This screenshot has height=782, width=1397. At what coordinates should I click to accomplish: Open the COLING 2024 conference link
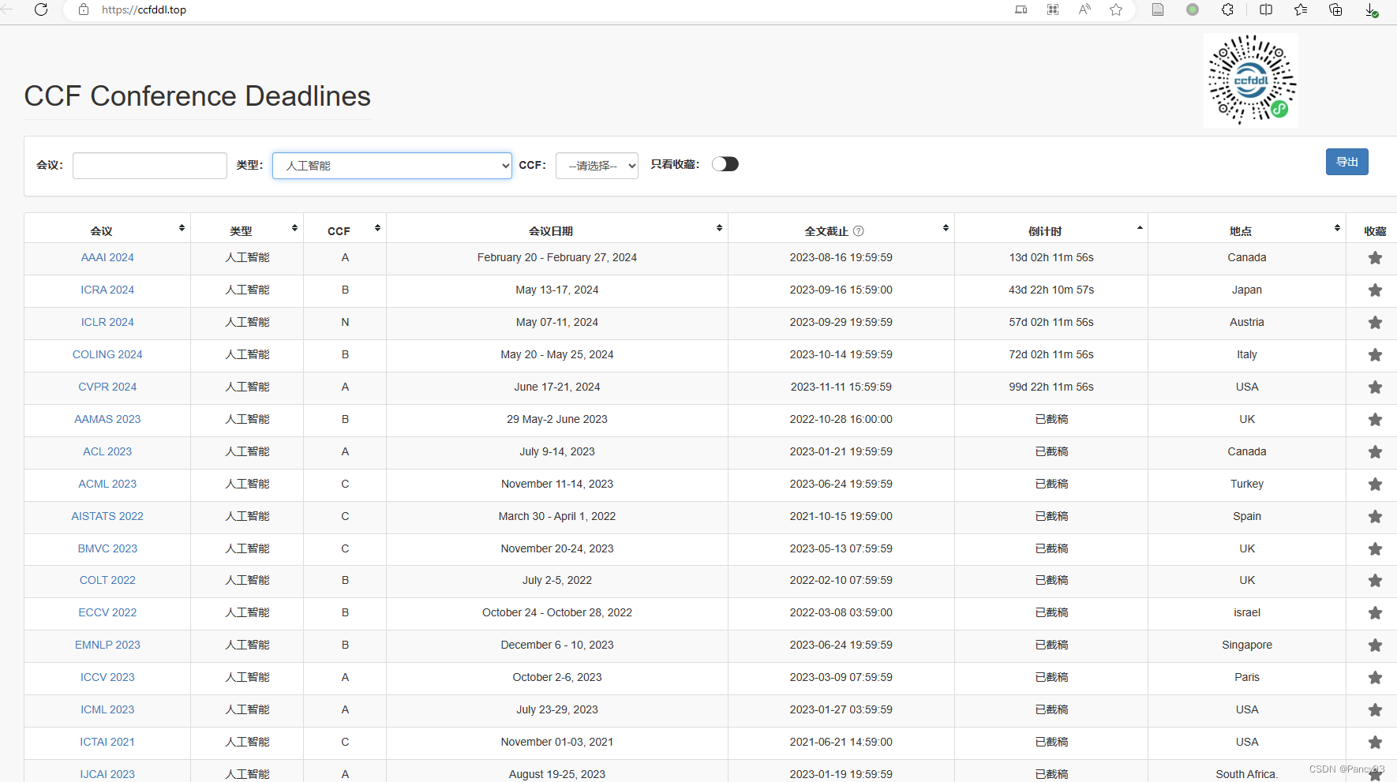tap(107, 354)
